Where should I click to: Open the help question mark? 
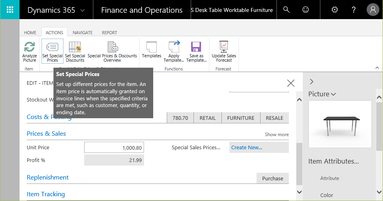coord(353,10)
